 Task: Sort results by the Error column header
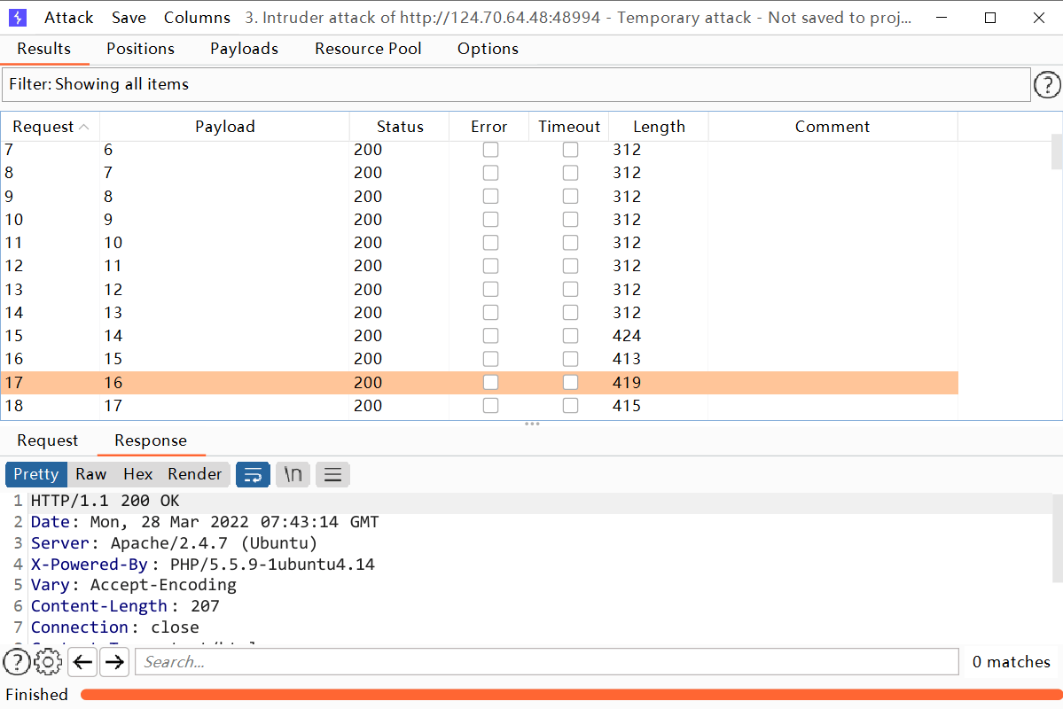tap(489, 127)
